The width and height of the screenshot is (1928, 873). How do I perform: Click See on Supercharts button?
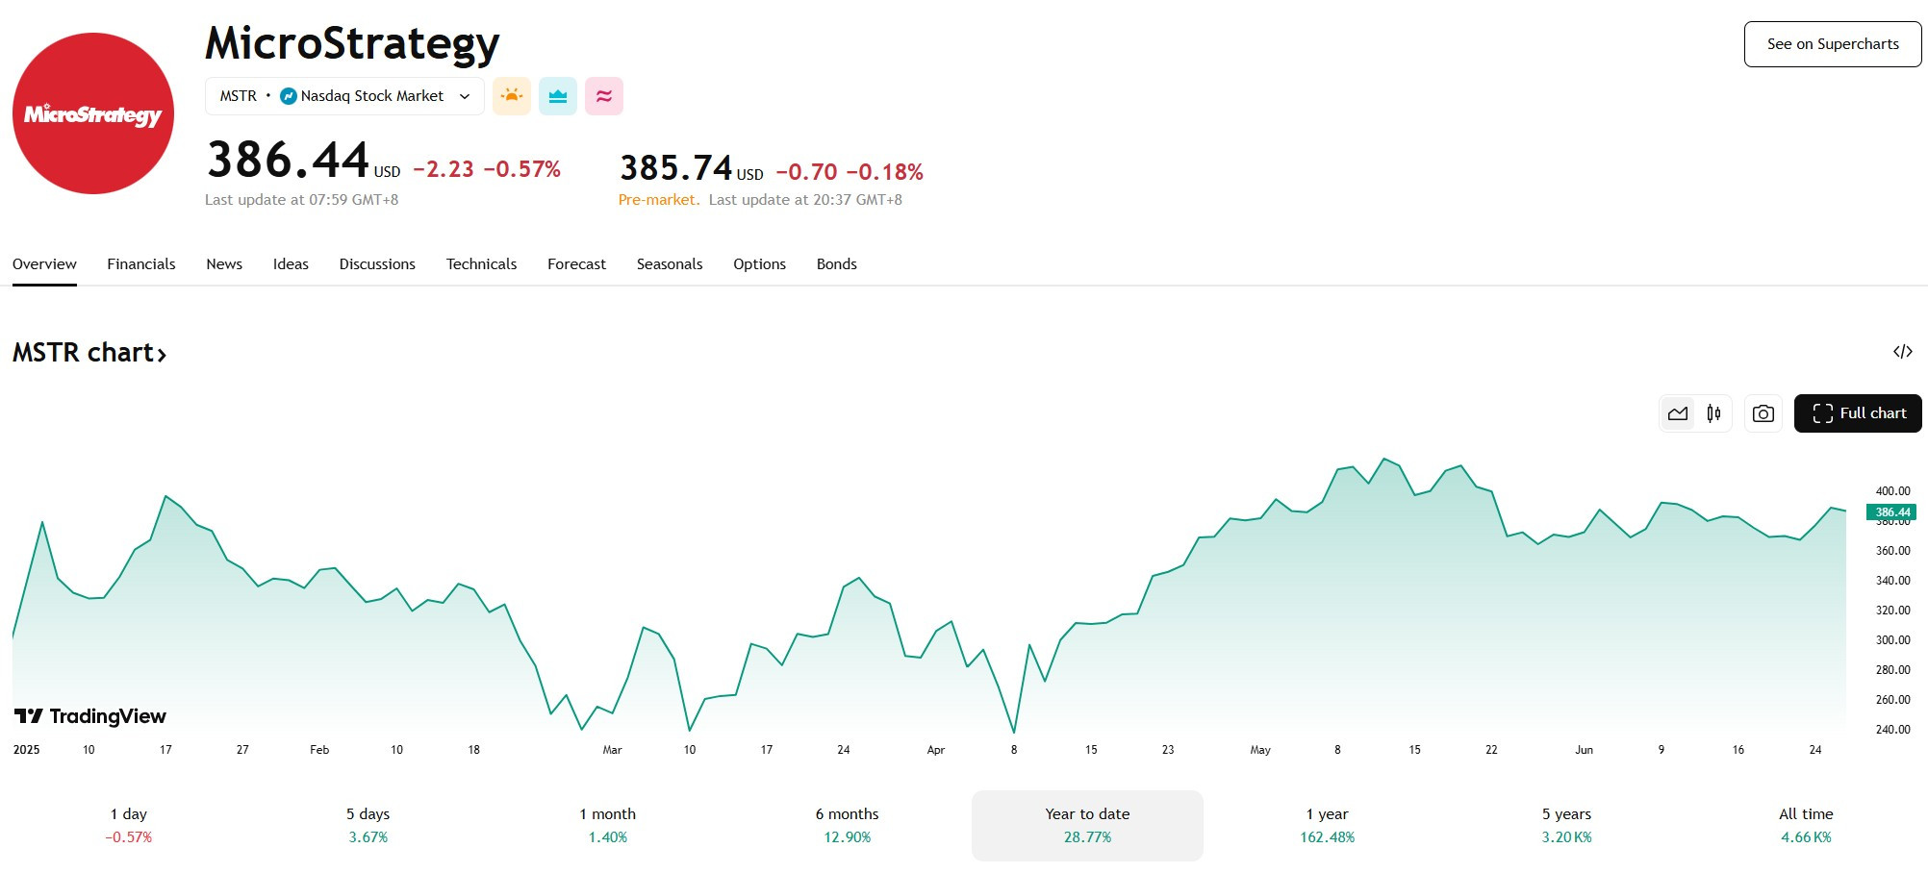click(1833, 44)
